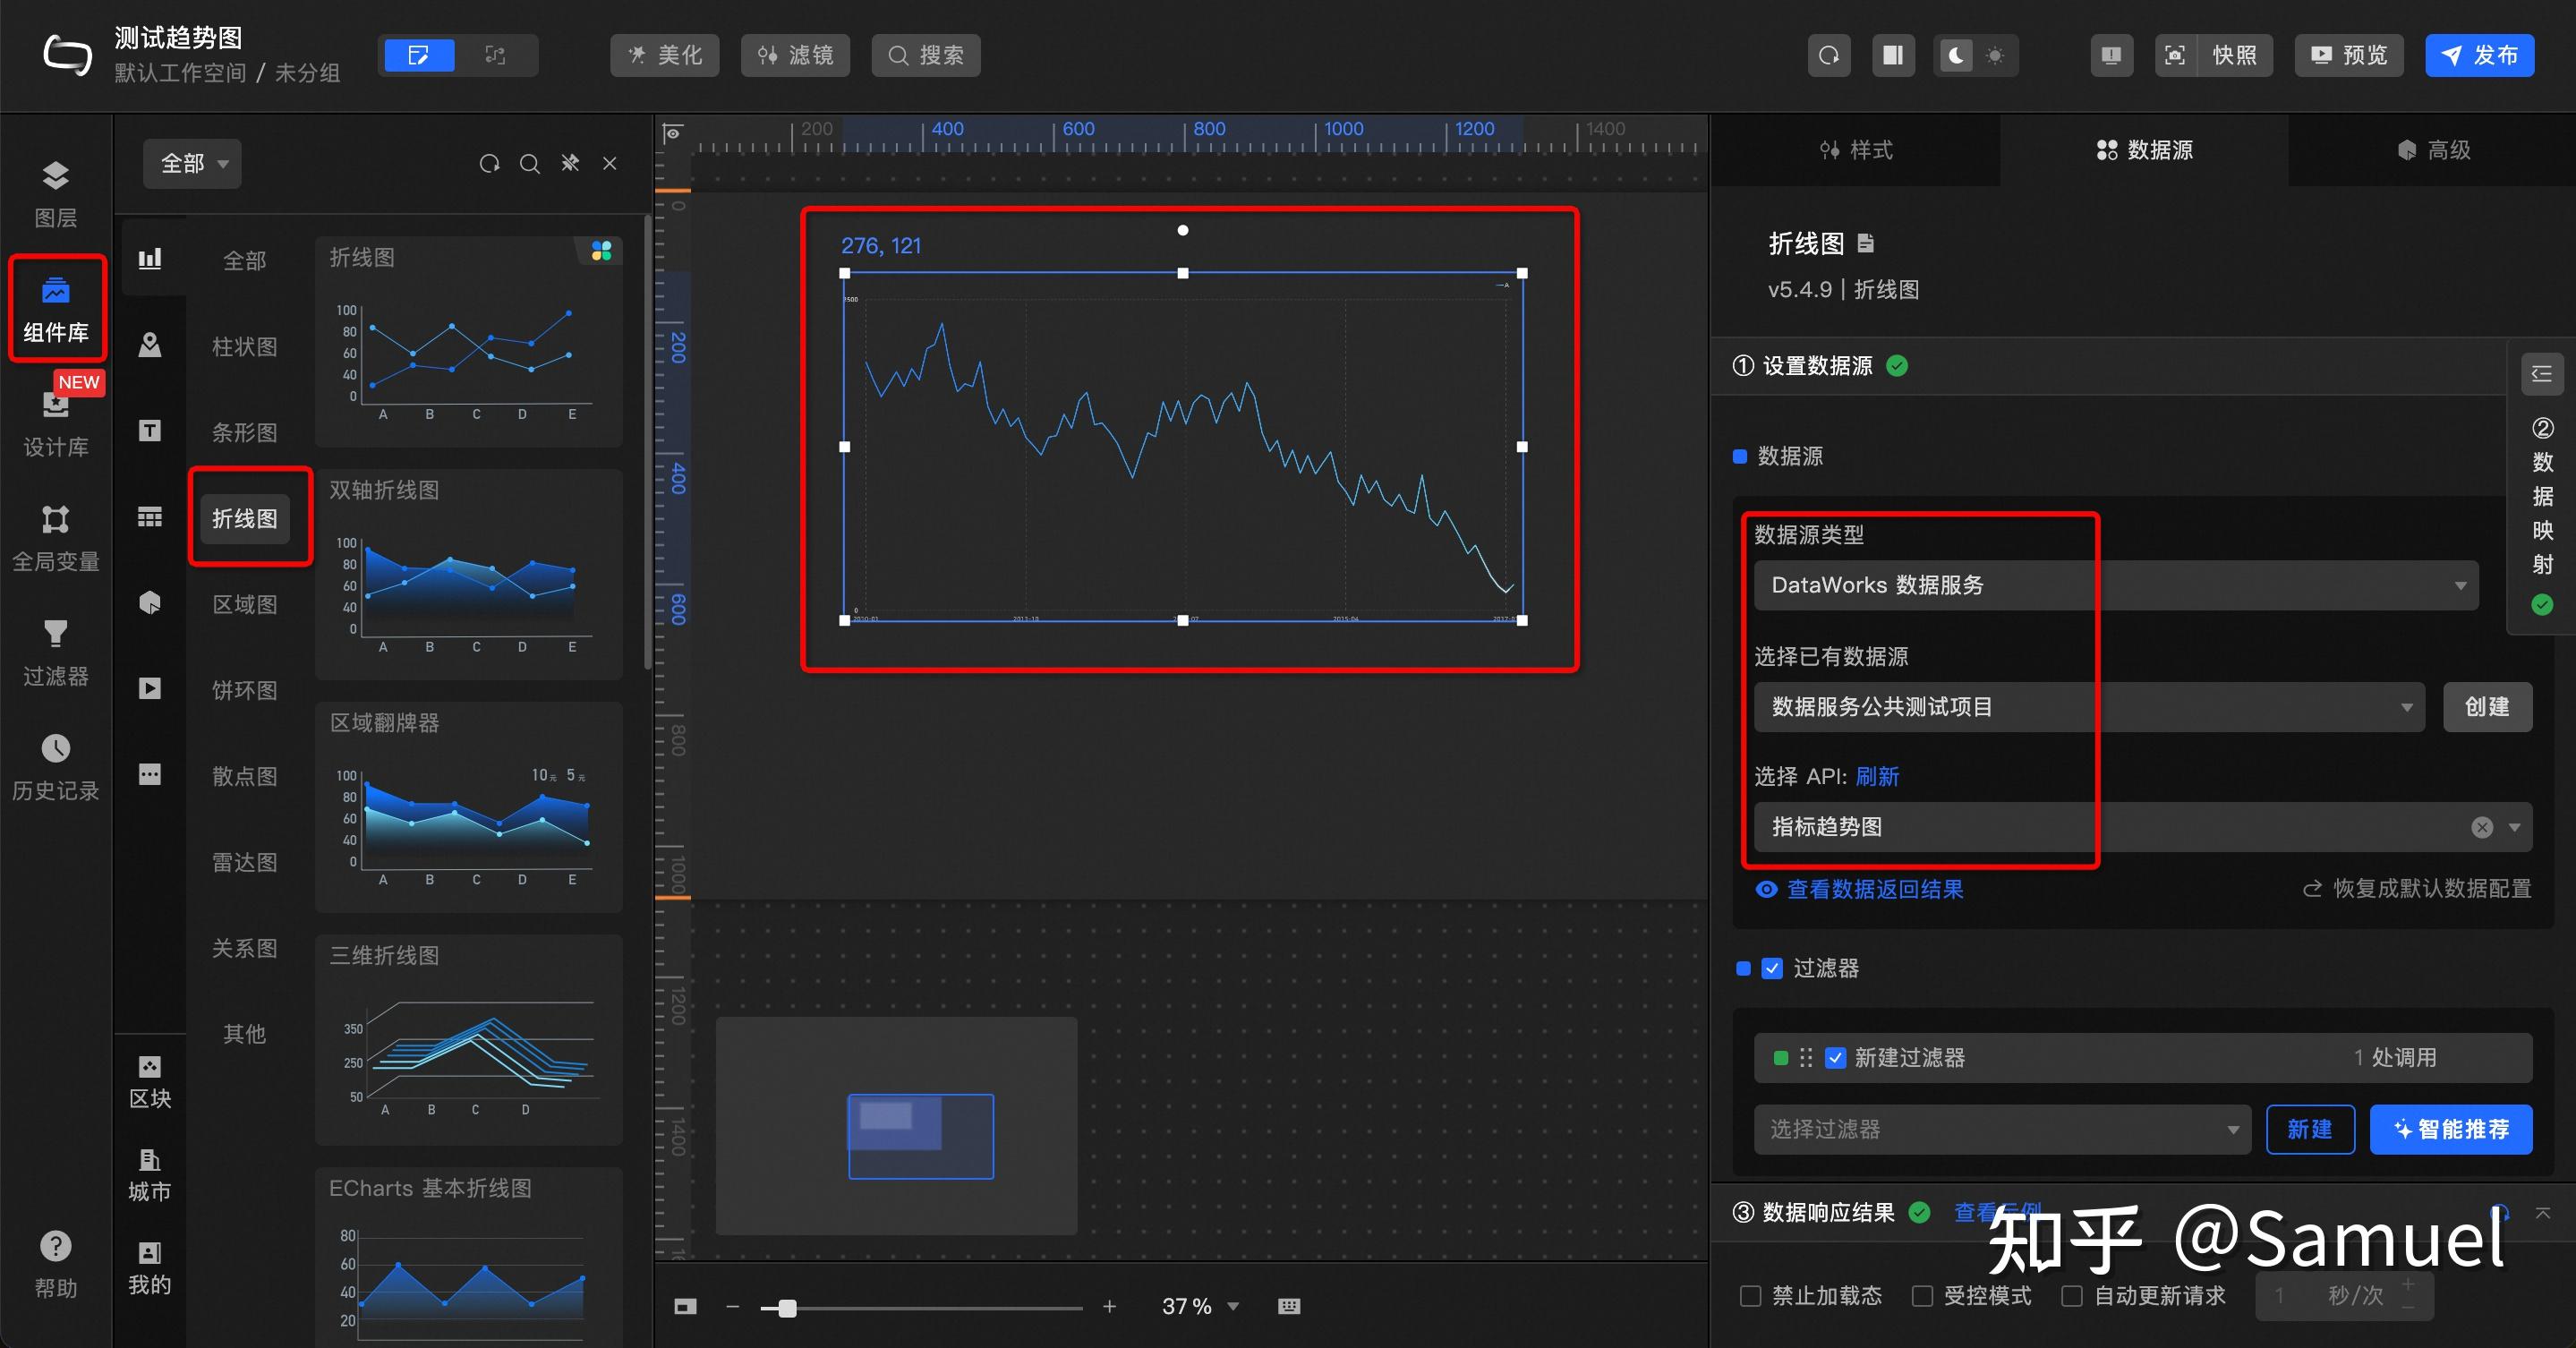
Task: Open the 图层 (layers) panel
Action: tap(56, 192)
